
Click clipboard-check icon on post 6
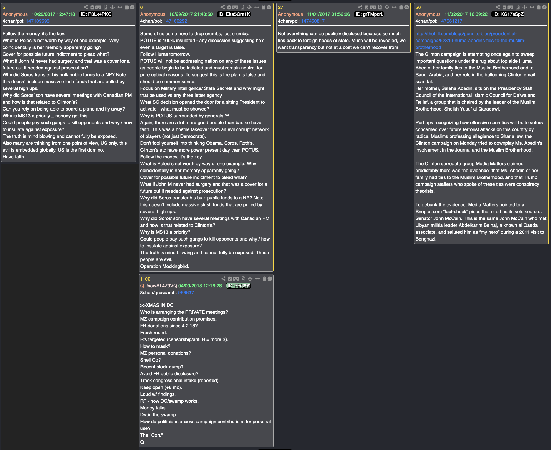tap(229, 7)
